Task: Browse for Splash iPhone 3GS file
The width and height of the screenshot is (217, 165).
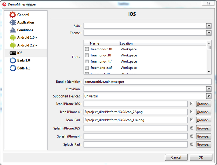Action: tap(204, 128)
